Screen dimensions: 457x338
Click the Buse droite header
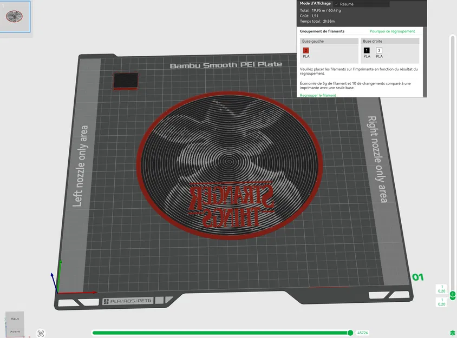[x=390, y=41]
